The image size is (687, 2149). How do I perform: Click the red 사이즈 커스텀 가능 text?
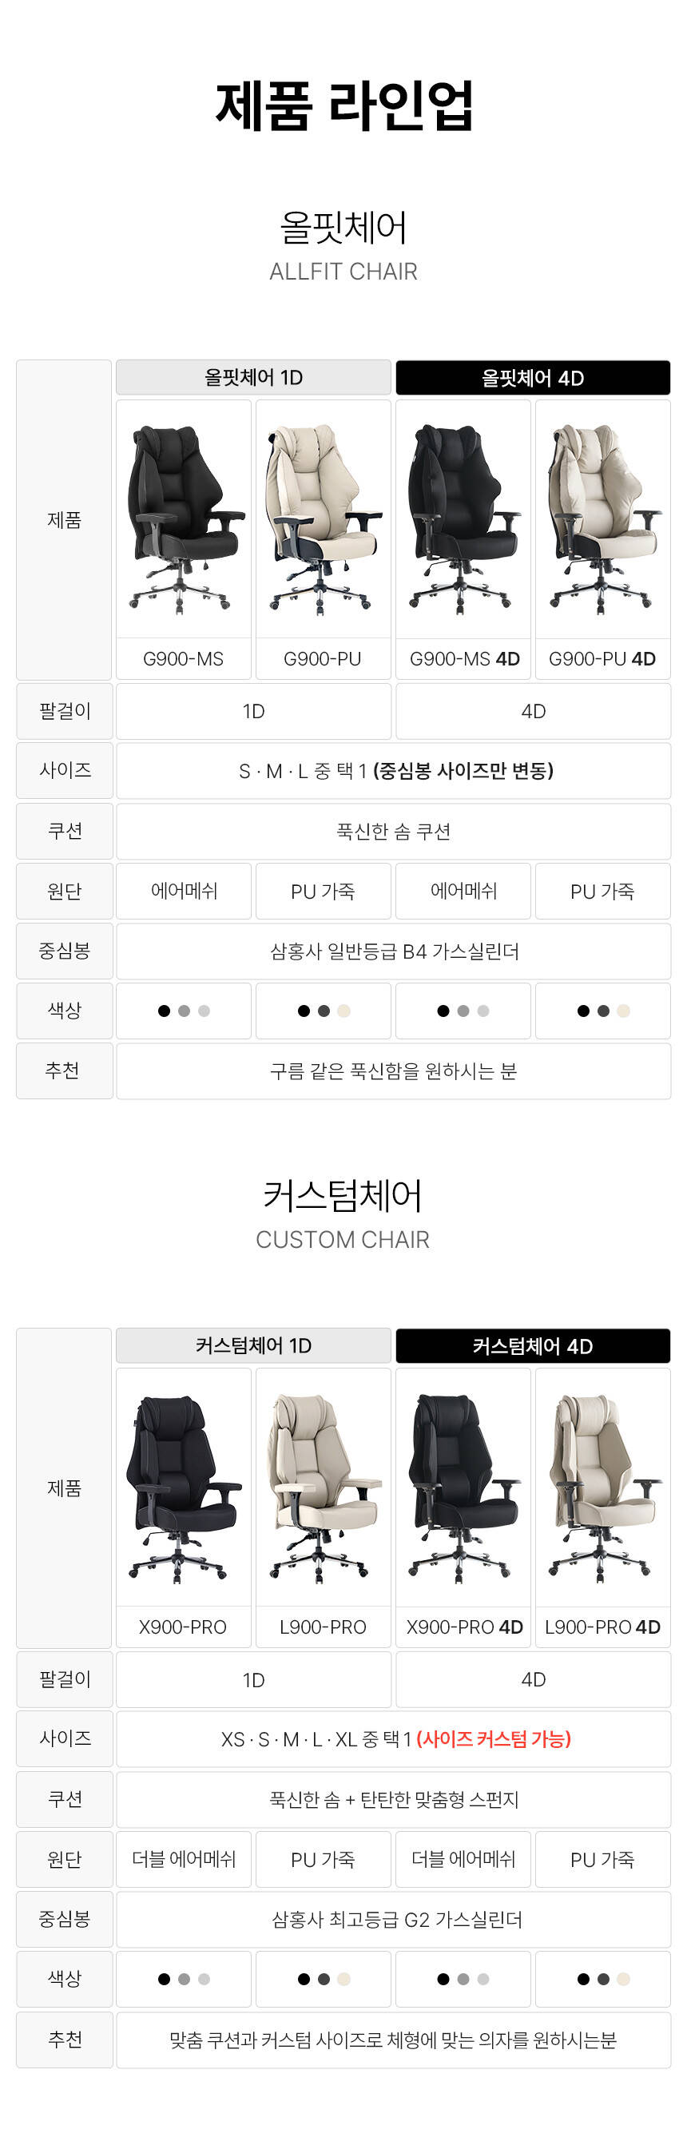pos(494,1738)
